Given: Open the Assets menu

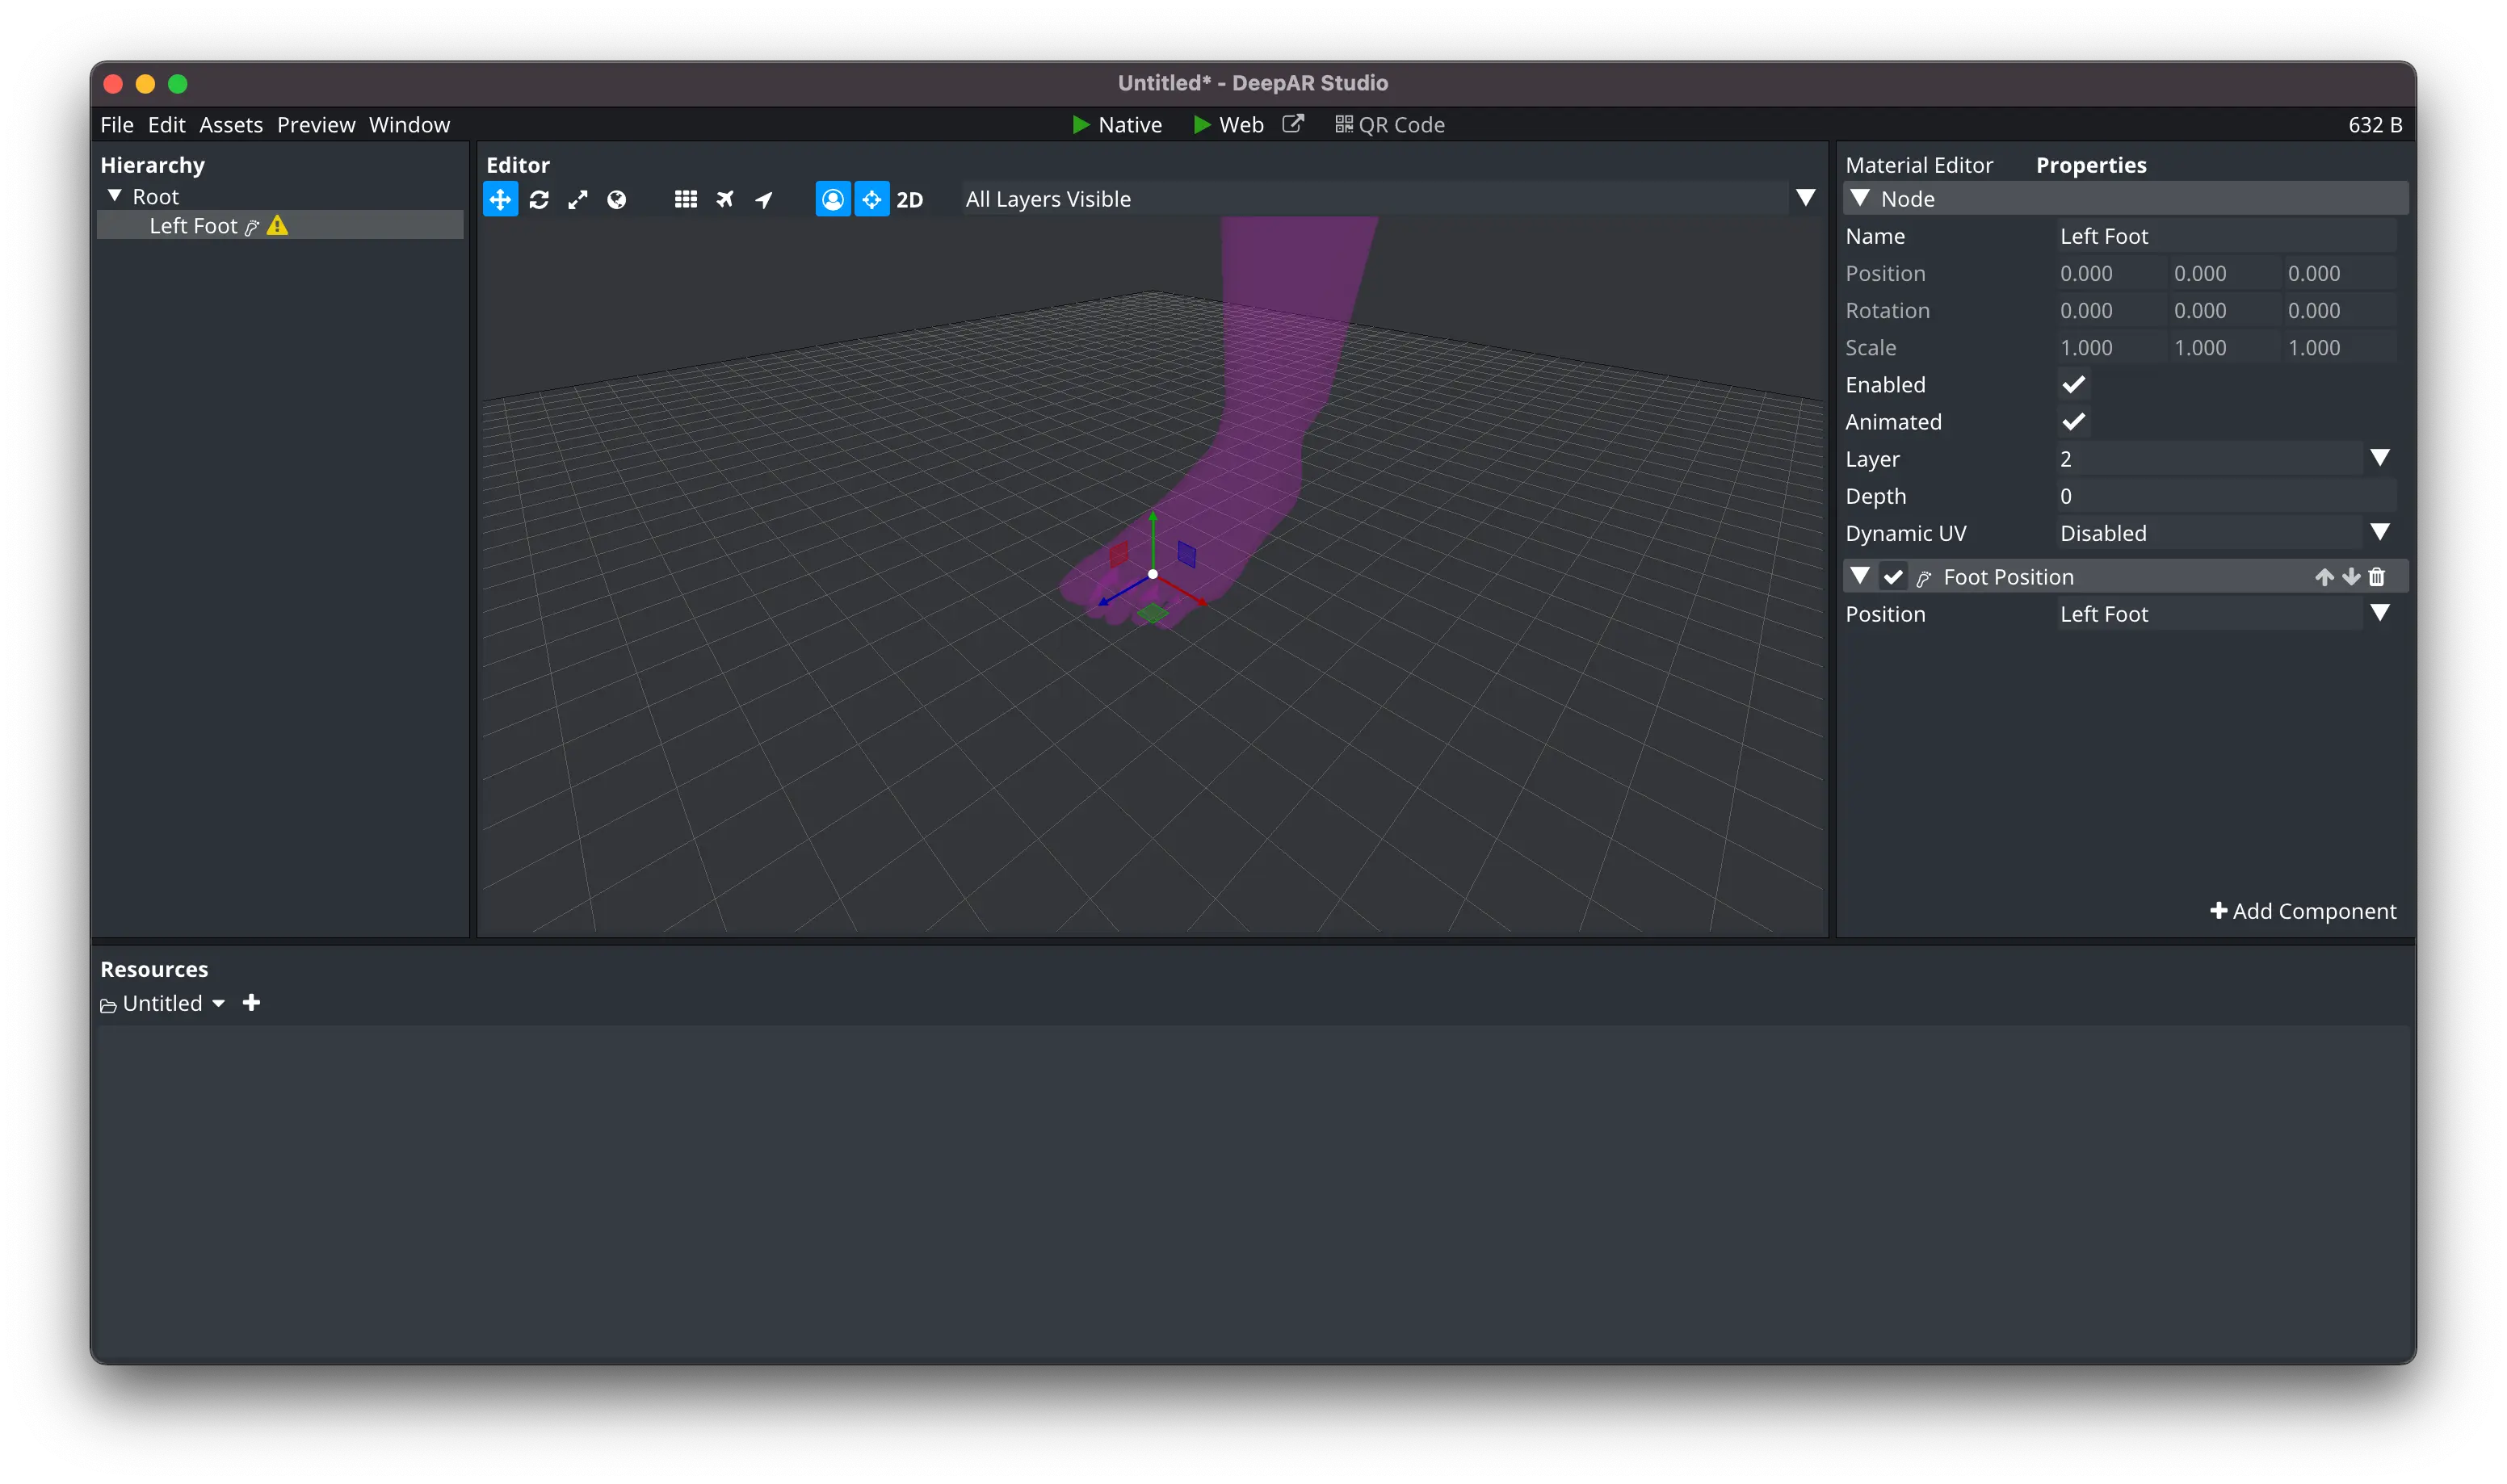Looking at the screenshot, I should 231,125.
